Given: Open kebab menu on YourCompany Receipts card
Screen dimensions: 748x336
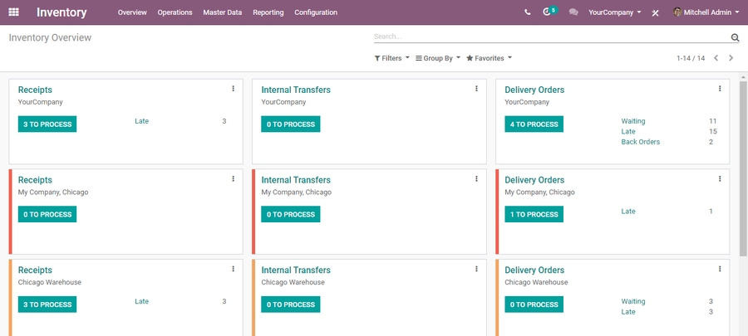Looking at the screenshot, I should 233,89.
